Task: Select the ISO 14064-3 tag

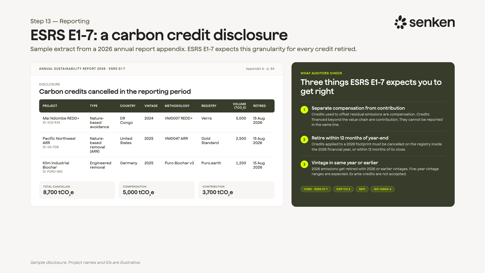Action: 382,189
